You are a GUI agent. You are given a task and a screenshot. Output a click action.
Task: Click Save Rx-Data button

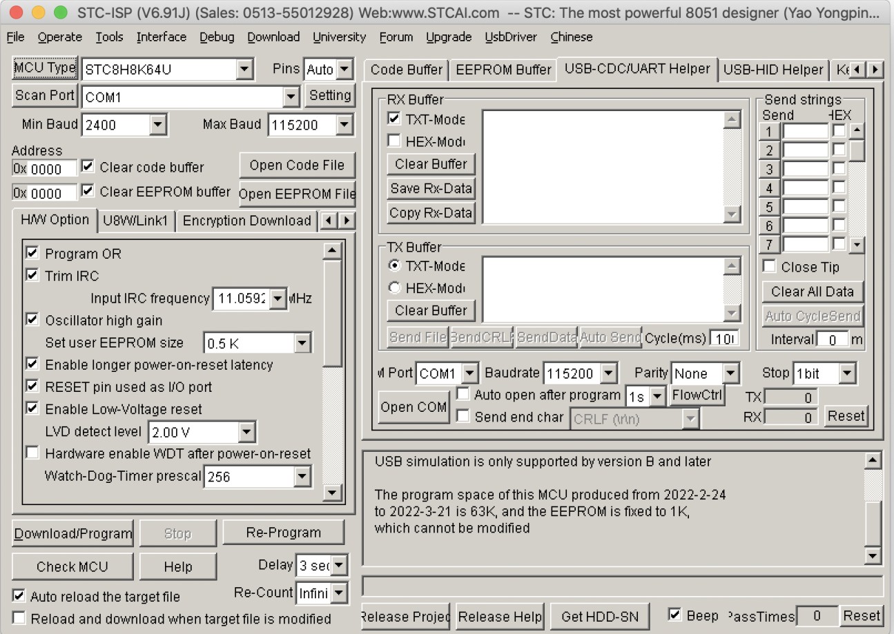coord(431,188)
